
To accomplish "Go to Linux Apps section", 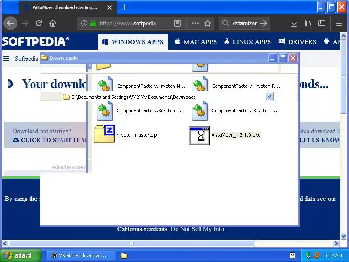I will 248,42.
